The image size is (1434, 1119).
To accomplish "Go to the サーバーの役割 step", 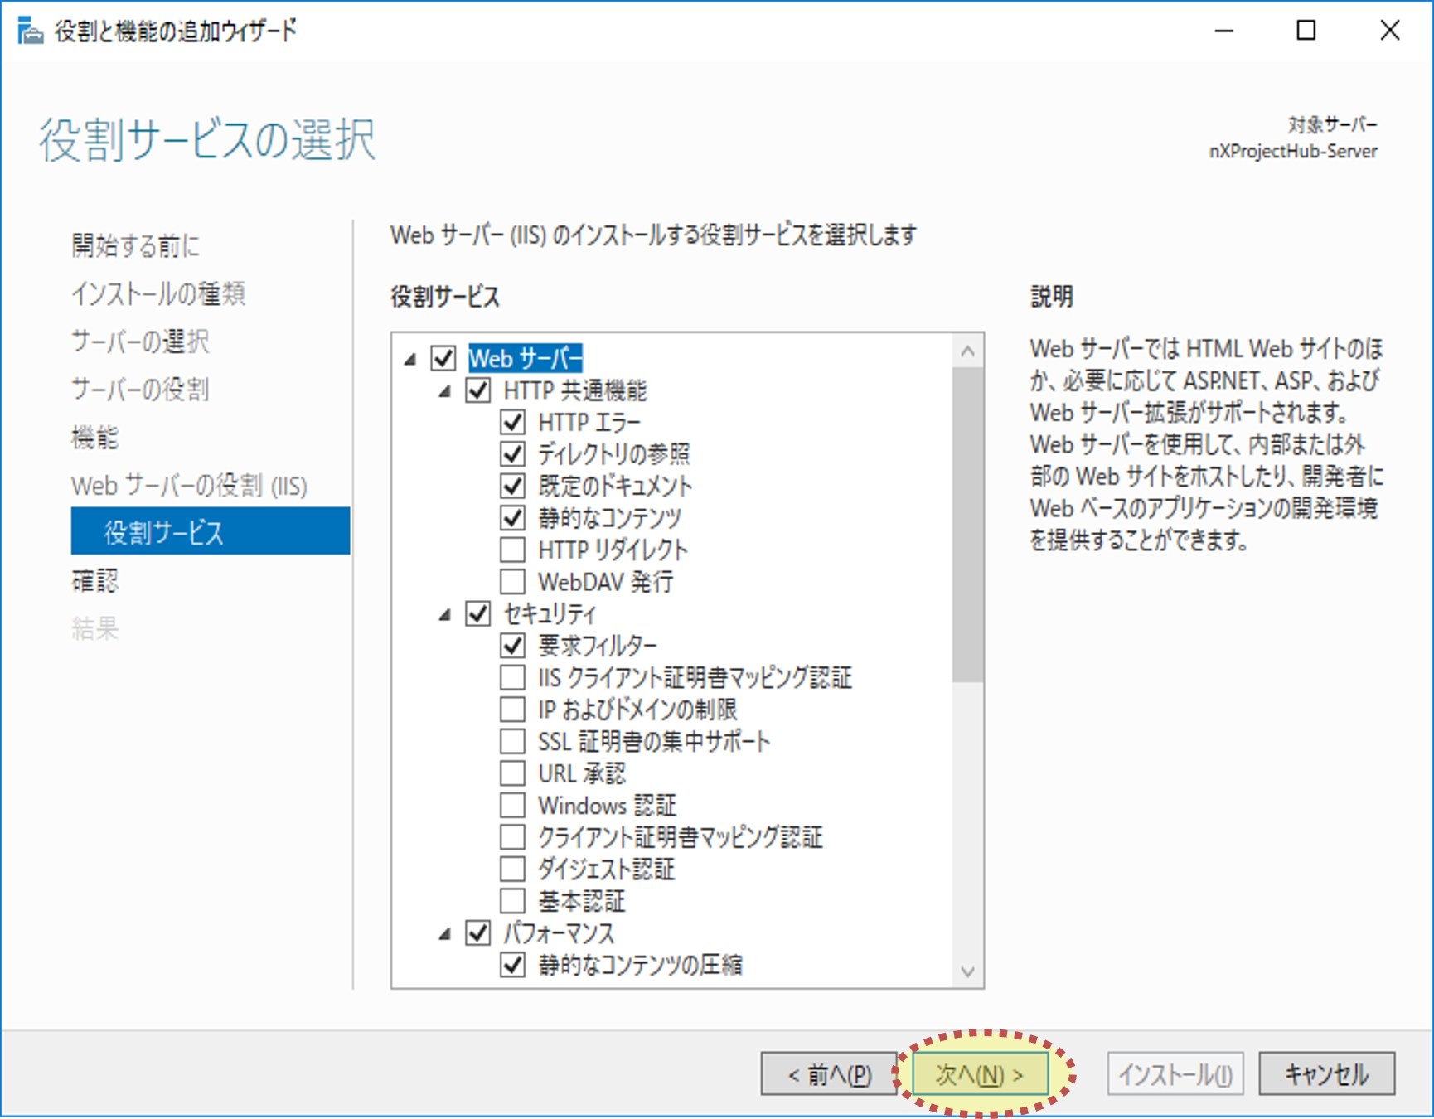I will click(x=139, y=389).
